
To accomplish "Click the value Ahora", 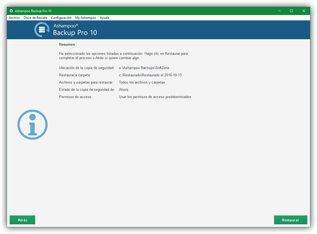I will pyautogui.click(x=124, y=90).
